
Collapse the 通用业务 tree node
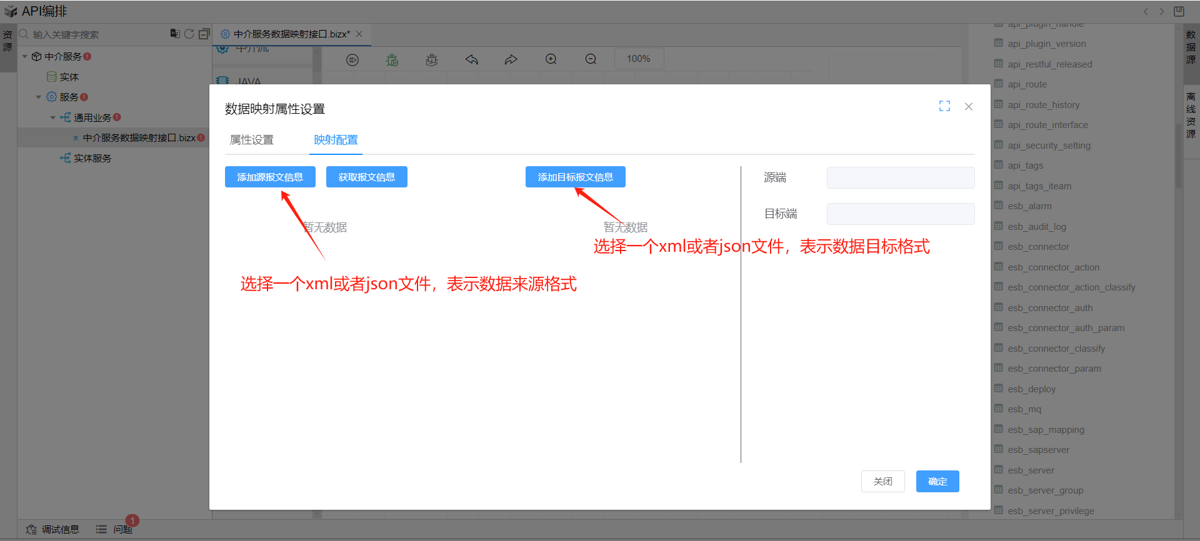53,117
